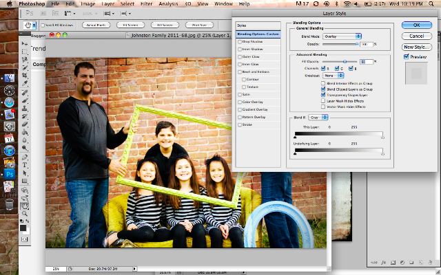Select the Hand tool in the toolbox
The width and height of the screenshot is (441, 275).
pos(25,206)
